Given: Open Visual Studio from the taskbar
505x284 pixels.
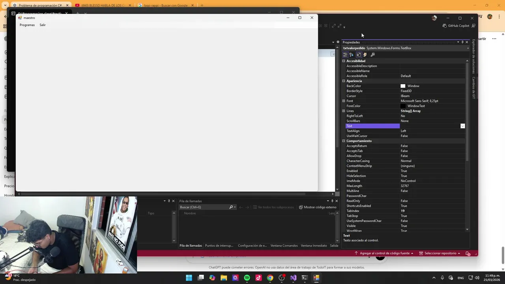Looking at the screenshot, I should point(293,278).
